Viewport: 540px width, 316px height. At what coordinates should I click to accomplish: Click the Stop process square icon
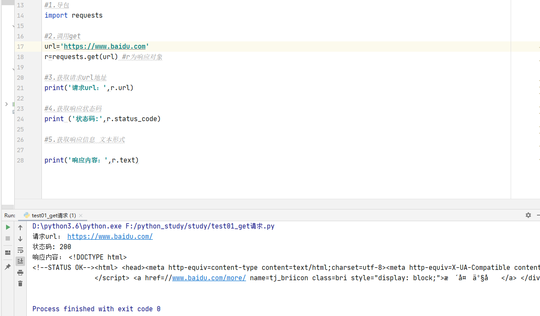(8, 238)
